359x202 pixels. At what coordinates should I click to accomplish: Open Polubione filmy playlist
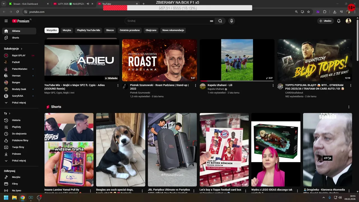(19, 141)
